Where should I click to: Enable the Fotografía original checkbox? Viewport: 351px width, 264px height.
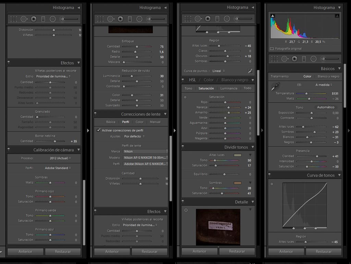pos(272,49)
